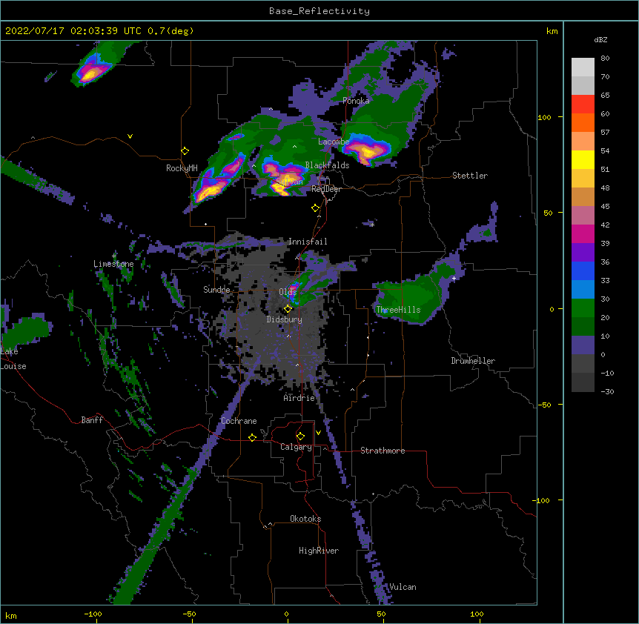Click the Airdrie city label

[x=299, y=398]
